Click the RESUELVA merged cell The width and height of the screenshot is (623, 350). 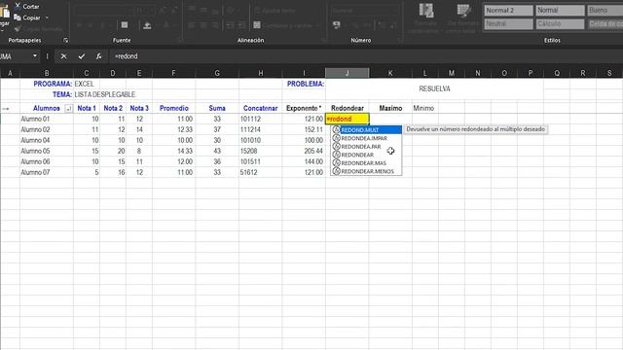tap(435, 88)
